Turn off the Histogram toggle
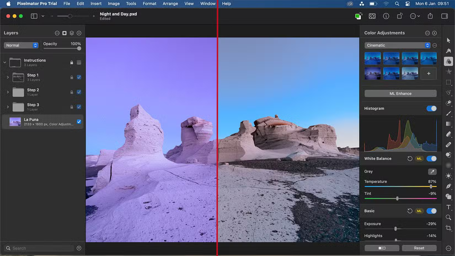 click(431, 108)
